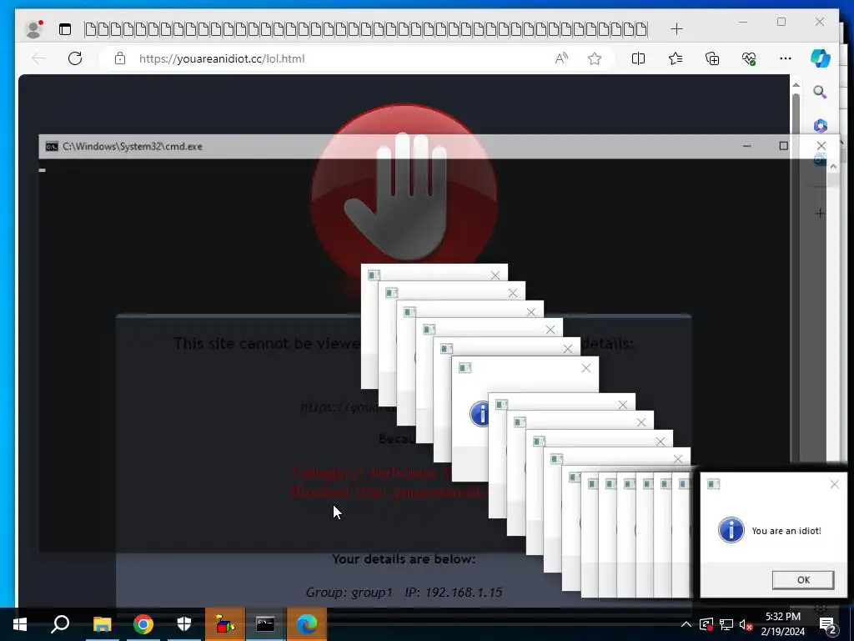This screenshot has height=641, width=854.
Task: Open taskbar Search magnifier
Action: 60,624
